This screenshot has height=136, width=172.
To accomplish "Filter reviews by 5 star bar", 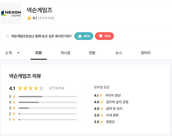I will [x=48, y=96].
